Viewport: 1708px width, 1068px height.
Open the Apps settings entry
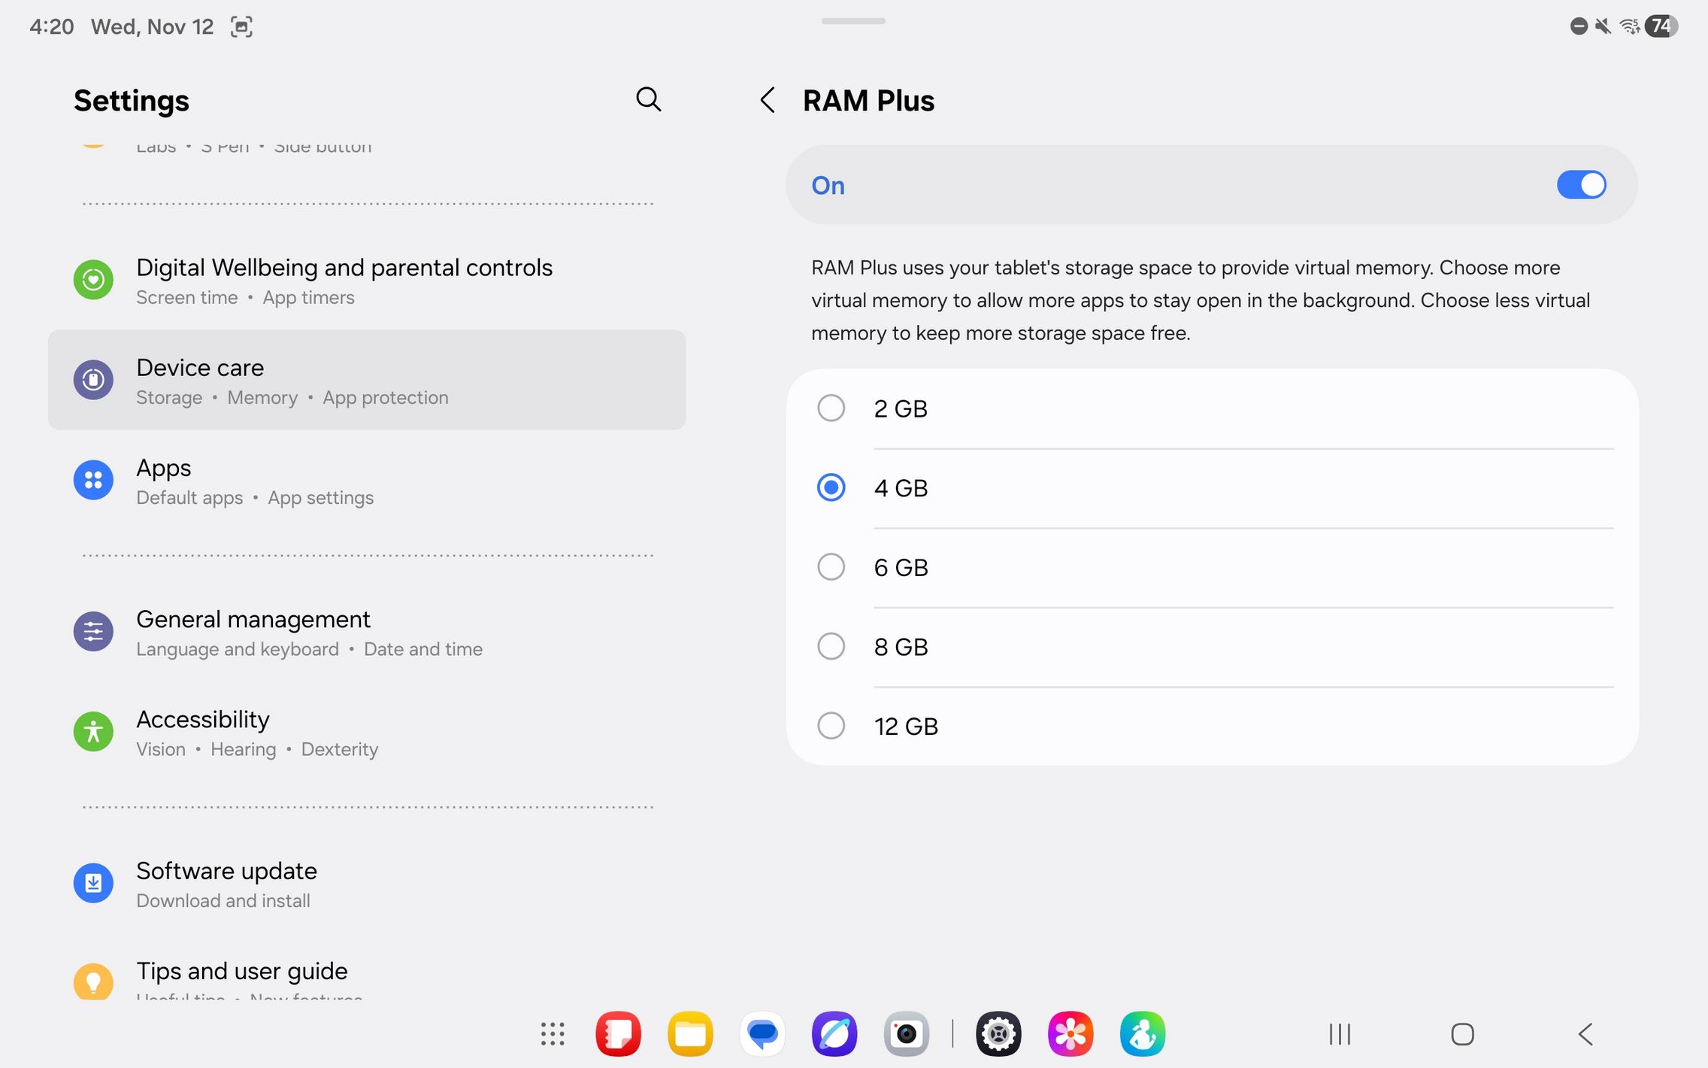pos(254,481)
